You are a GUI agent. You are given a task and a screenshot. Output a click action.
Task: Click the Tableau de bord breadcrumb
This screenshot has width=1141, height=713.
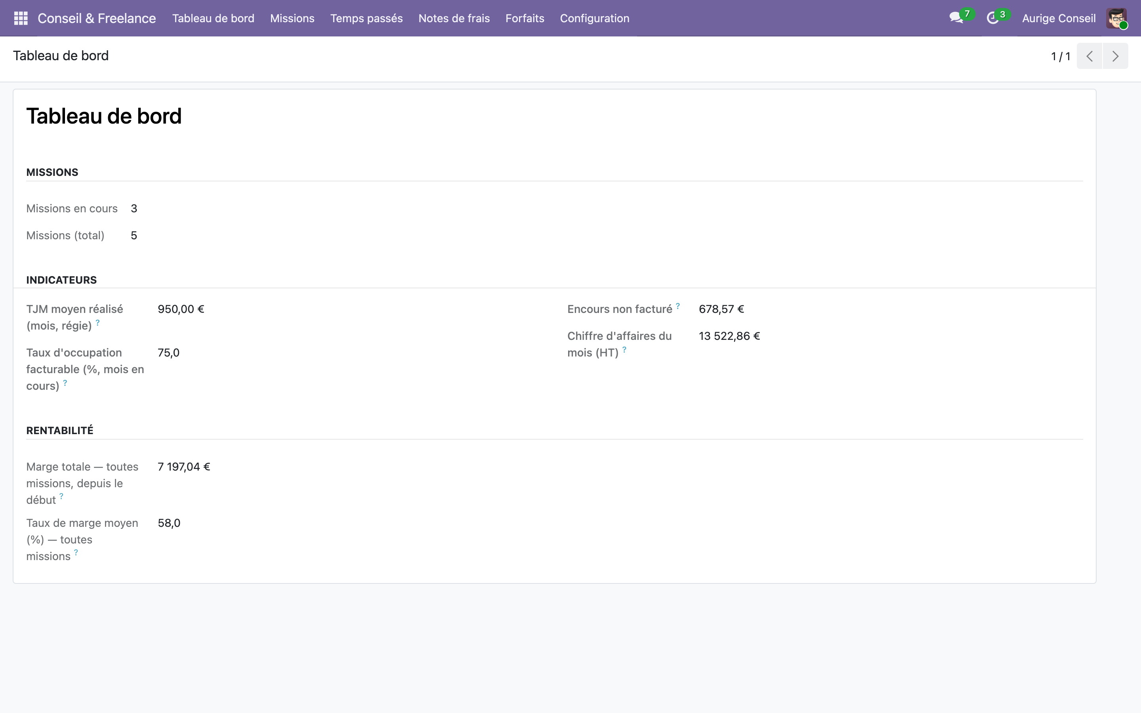(61, 55)
